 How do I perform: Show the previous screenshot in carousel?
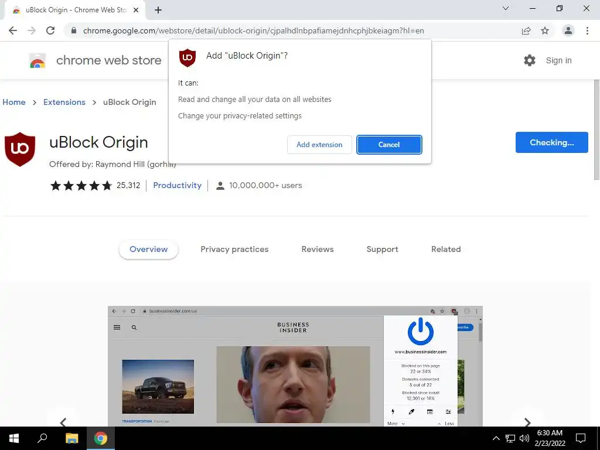[63, 422]
